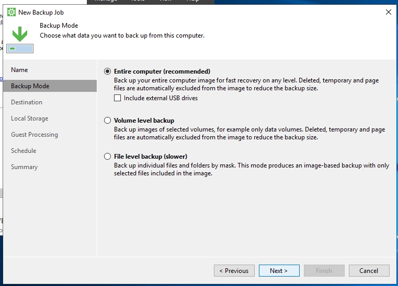398x286 pixels.
Task: Pick File level backup (slower) mode
Action: [x=107, y=157]
